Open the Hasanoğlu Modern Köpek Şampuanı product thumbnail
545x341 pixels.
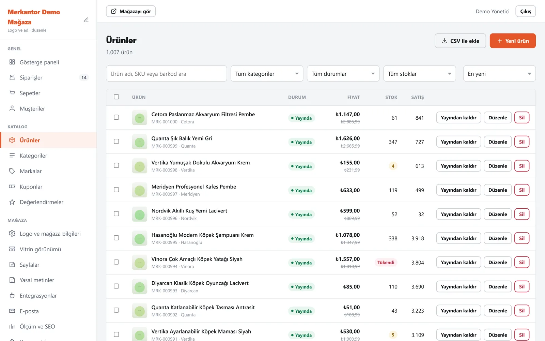pos(139,238)
